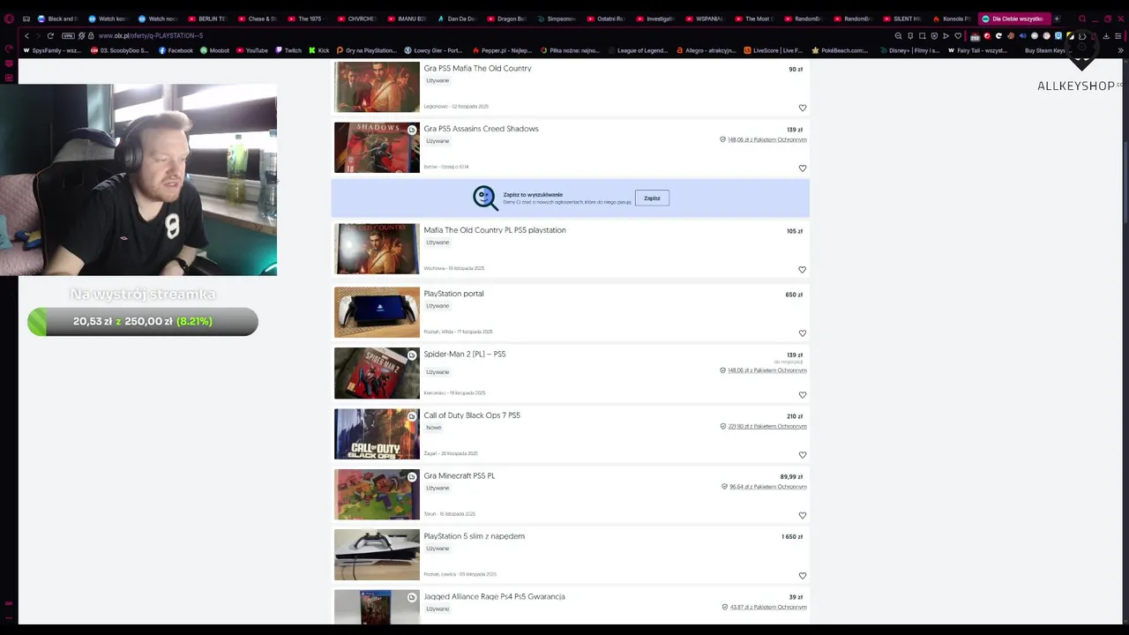
Task: Open the PlayStation portal listing title
Action: pos(453,294)
